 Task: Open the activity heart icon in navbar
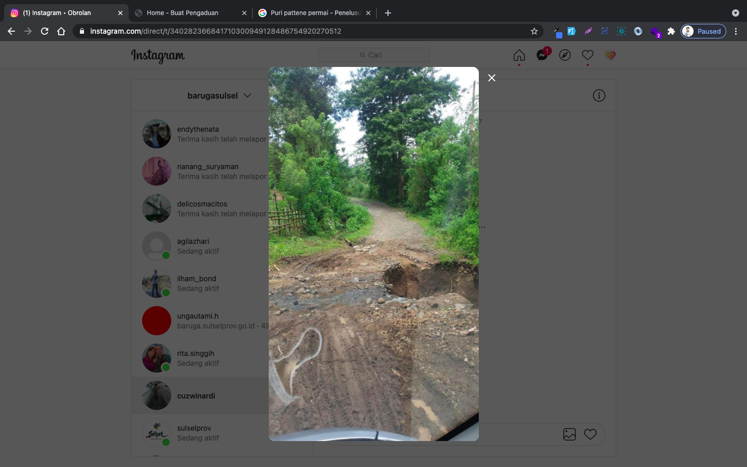(x=588, y=55)
